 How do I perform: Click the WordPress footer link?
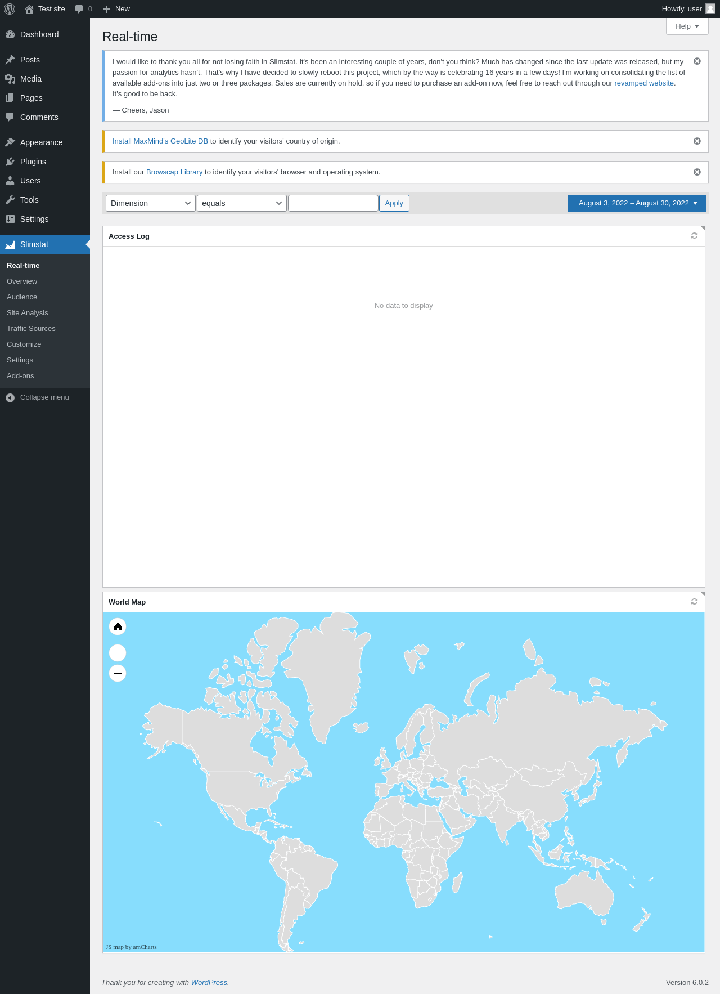(x=209, y=982)
